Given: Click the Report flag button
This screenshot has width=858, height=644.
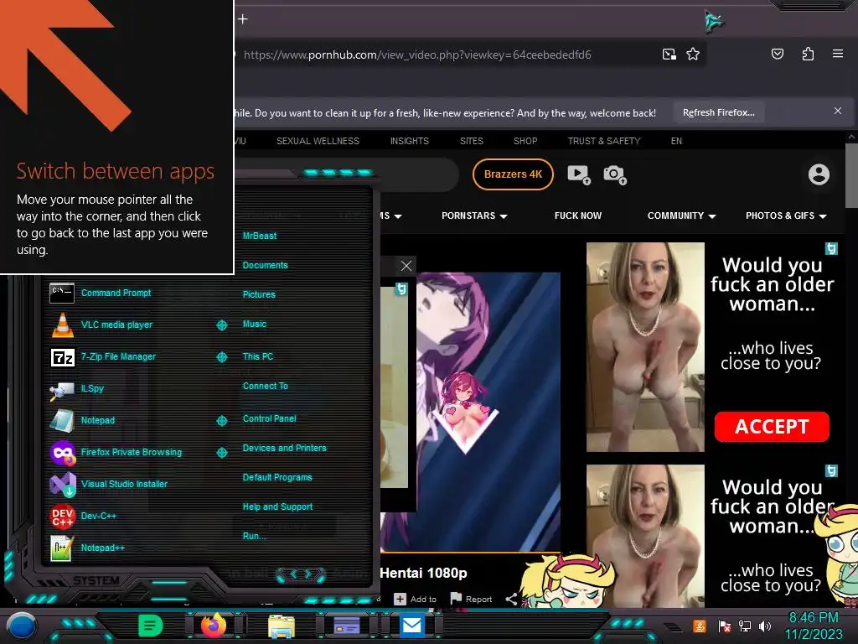Looking at the screenshot, I should click(x=471, y=599).
